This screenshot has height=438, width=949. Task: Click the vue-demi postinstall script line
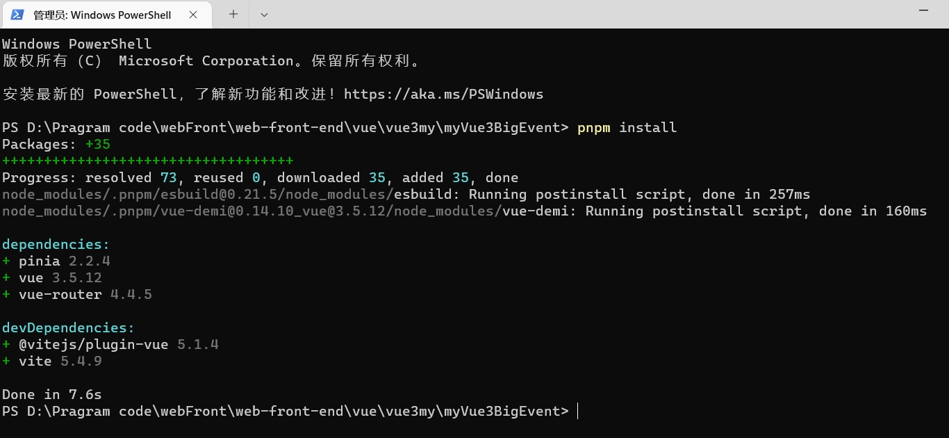coord(465,211)
